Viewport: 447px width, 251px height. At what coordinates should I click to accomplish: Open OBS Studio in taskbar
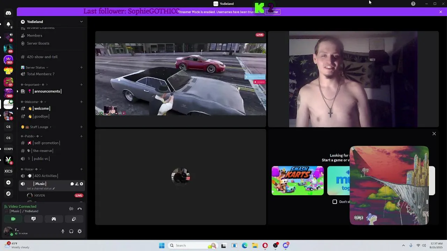point(276,245)
